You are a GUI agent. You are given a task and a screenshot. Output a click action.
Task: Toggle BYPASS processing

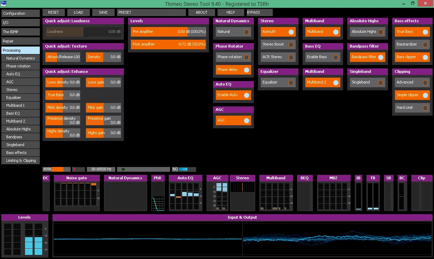260,12
